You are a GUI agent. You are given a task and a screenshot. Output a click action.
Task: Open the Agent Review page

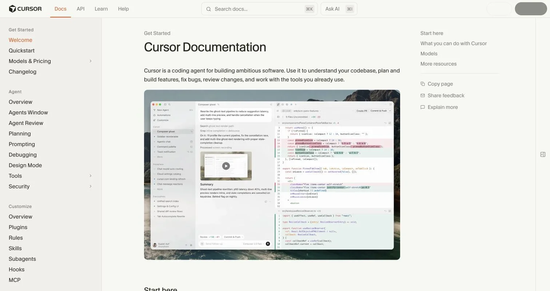tap(26, 123)
